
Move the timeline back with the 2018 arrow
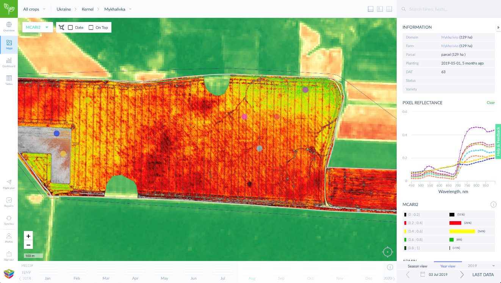coord(20,278)
